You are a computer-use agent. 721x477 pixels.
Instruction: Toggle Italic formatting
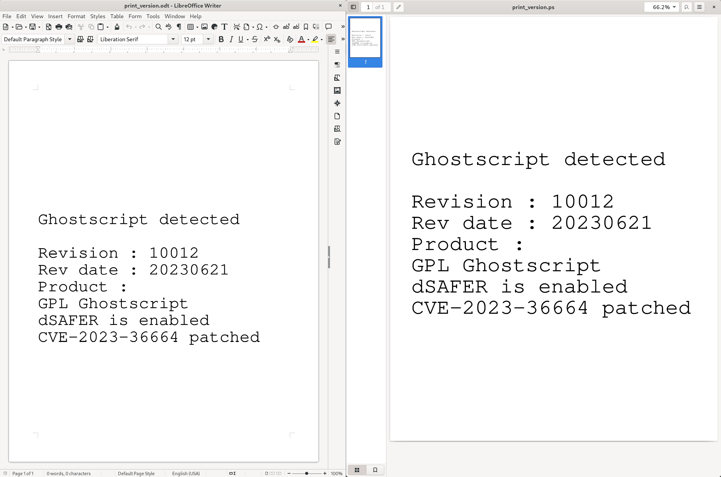click(x=231, y=39)
